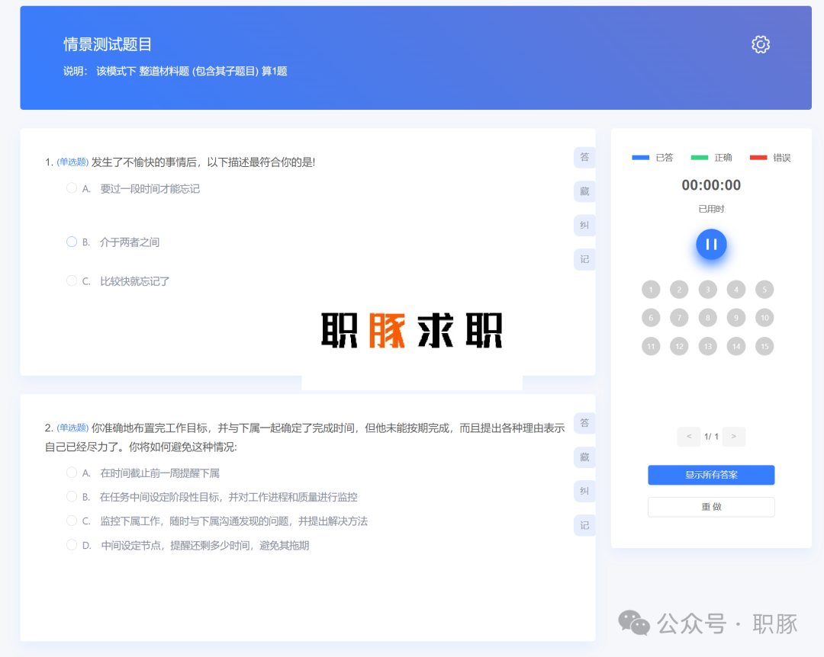Add a note with the 记 icon on question 2
The height and width of the screenshot is (657, 824).
coord(584,525)
